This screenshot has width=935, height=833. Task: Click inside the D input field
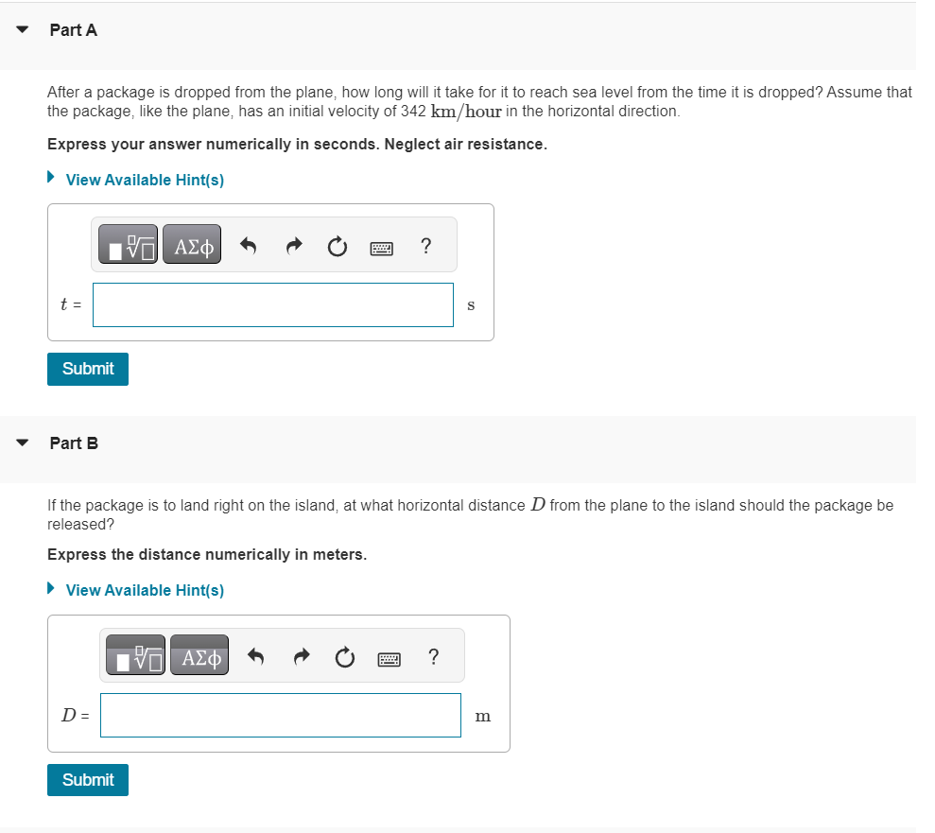coord(280,715)
